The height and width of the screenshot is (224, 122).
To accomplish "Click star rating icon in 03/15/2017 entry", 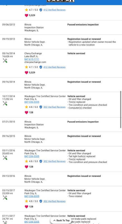I will [26, 201].
